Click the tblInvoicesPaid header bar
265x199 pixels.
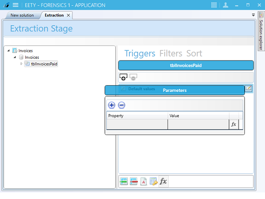coord(186,65)
